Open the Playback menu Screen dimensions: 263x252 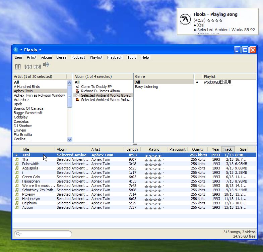click(115, 57)
